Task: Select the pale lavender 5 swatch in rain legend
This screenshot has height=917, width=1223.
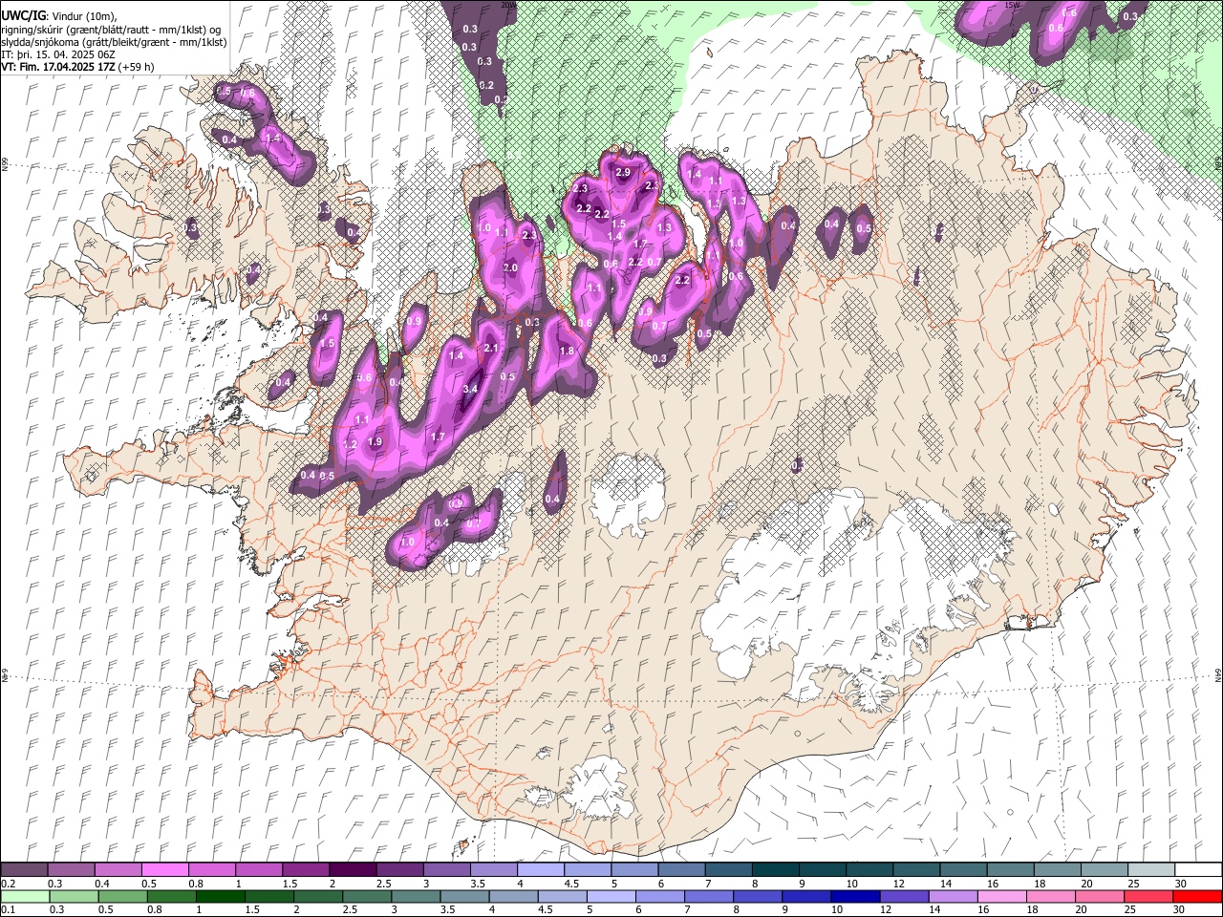Action: point(611,896)
